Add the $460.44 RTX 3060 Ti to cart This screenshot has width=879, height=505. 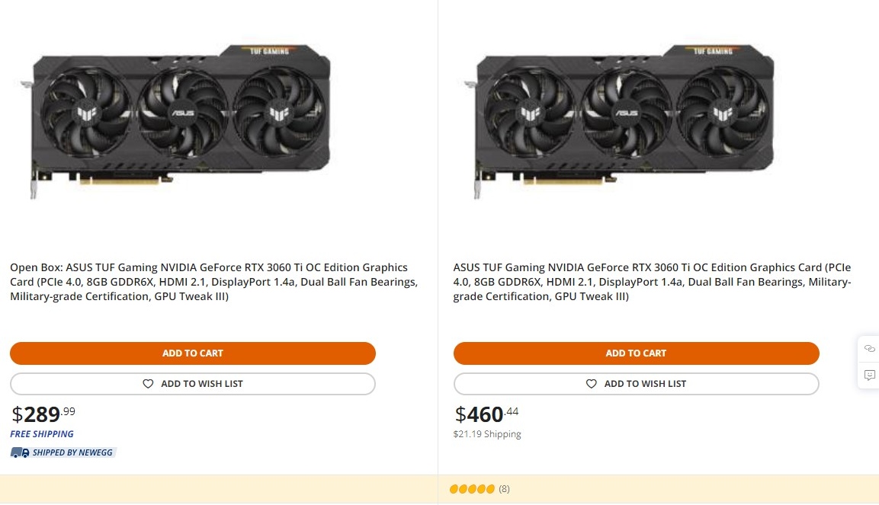tap(636, 353)
